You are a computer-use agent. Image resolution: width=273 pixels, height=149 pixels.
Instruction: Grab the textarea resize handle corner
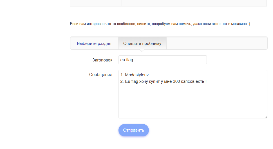265,116
